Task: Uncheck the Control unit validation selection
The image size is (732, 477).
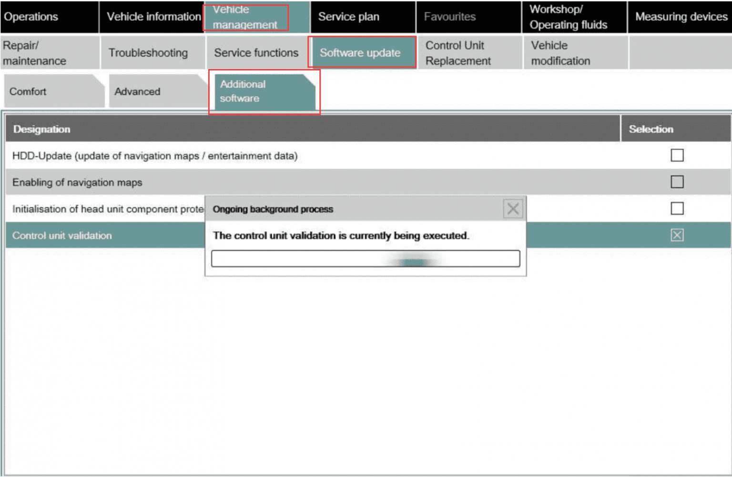Action: [677, 235]
